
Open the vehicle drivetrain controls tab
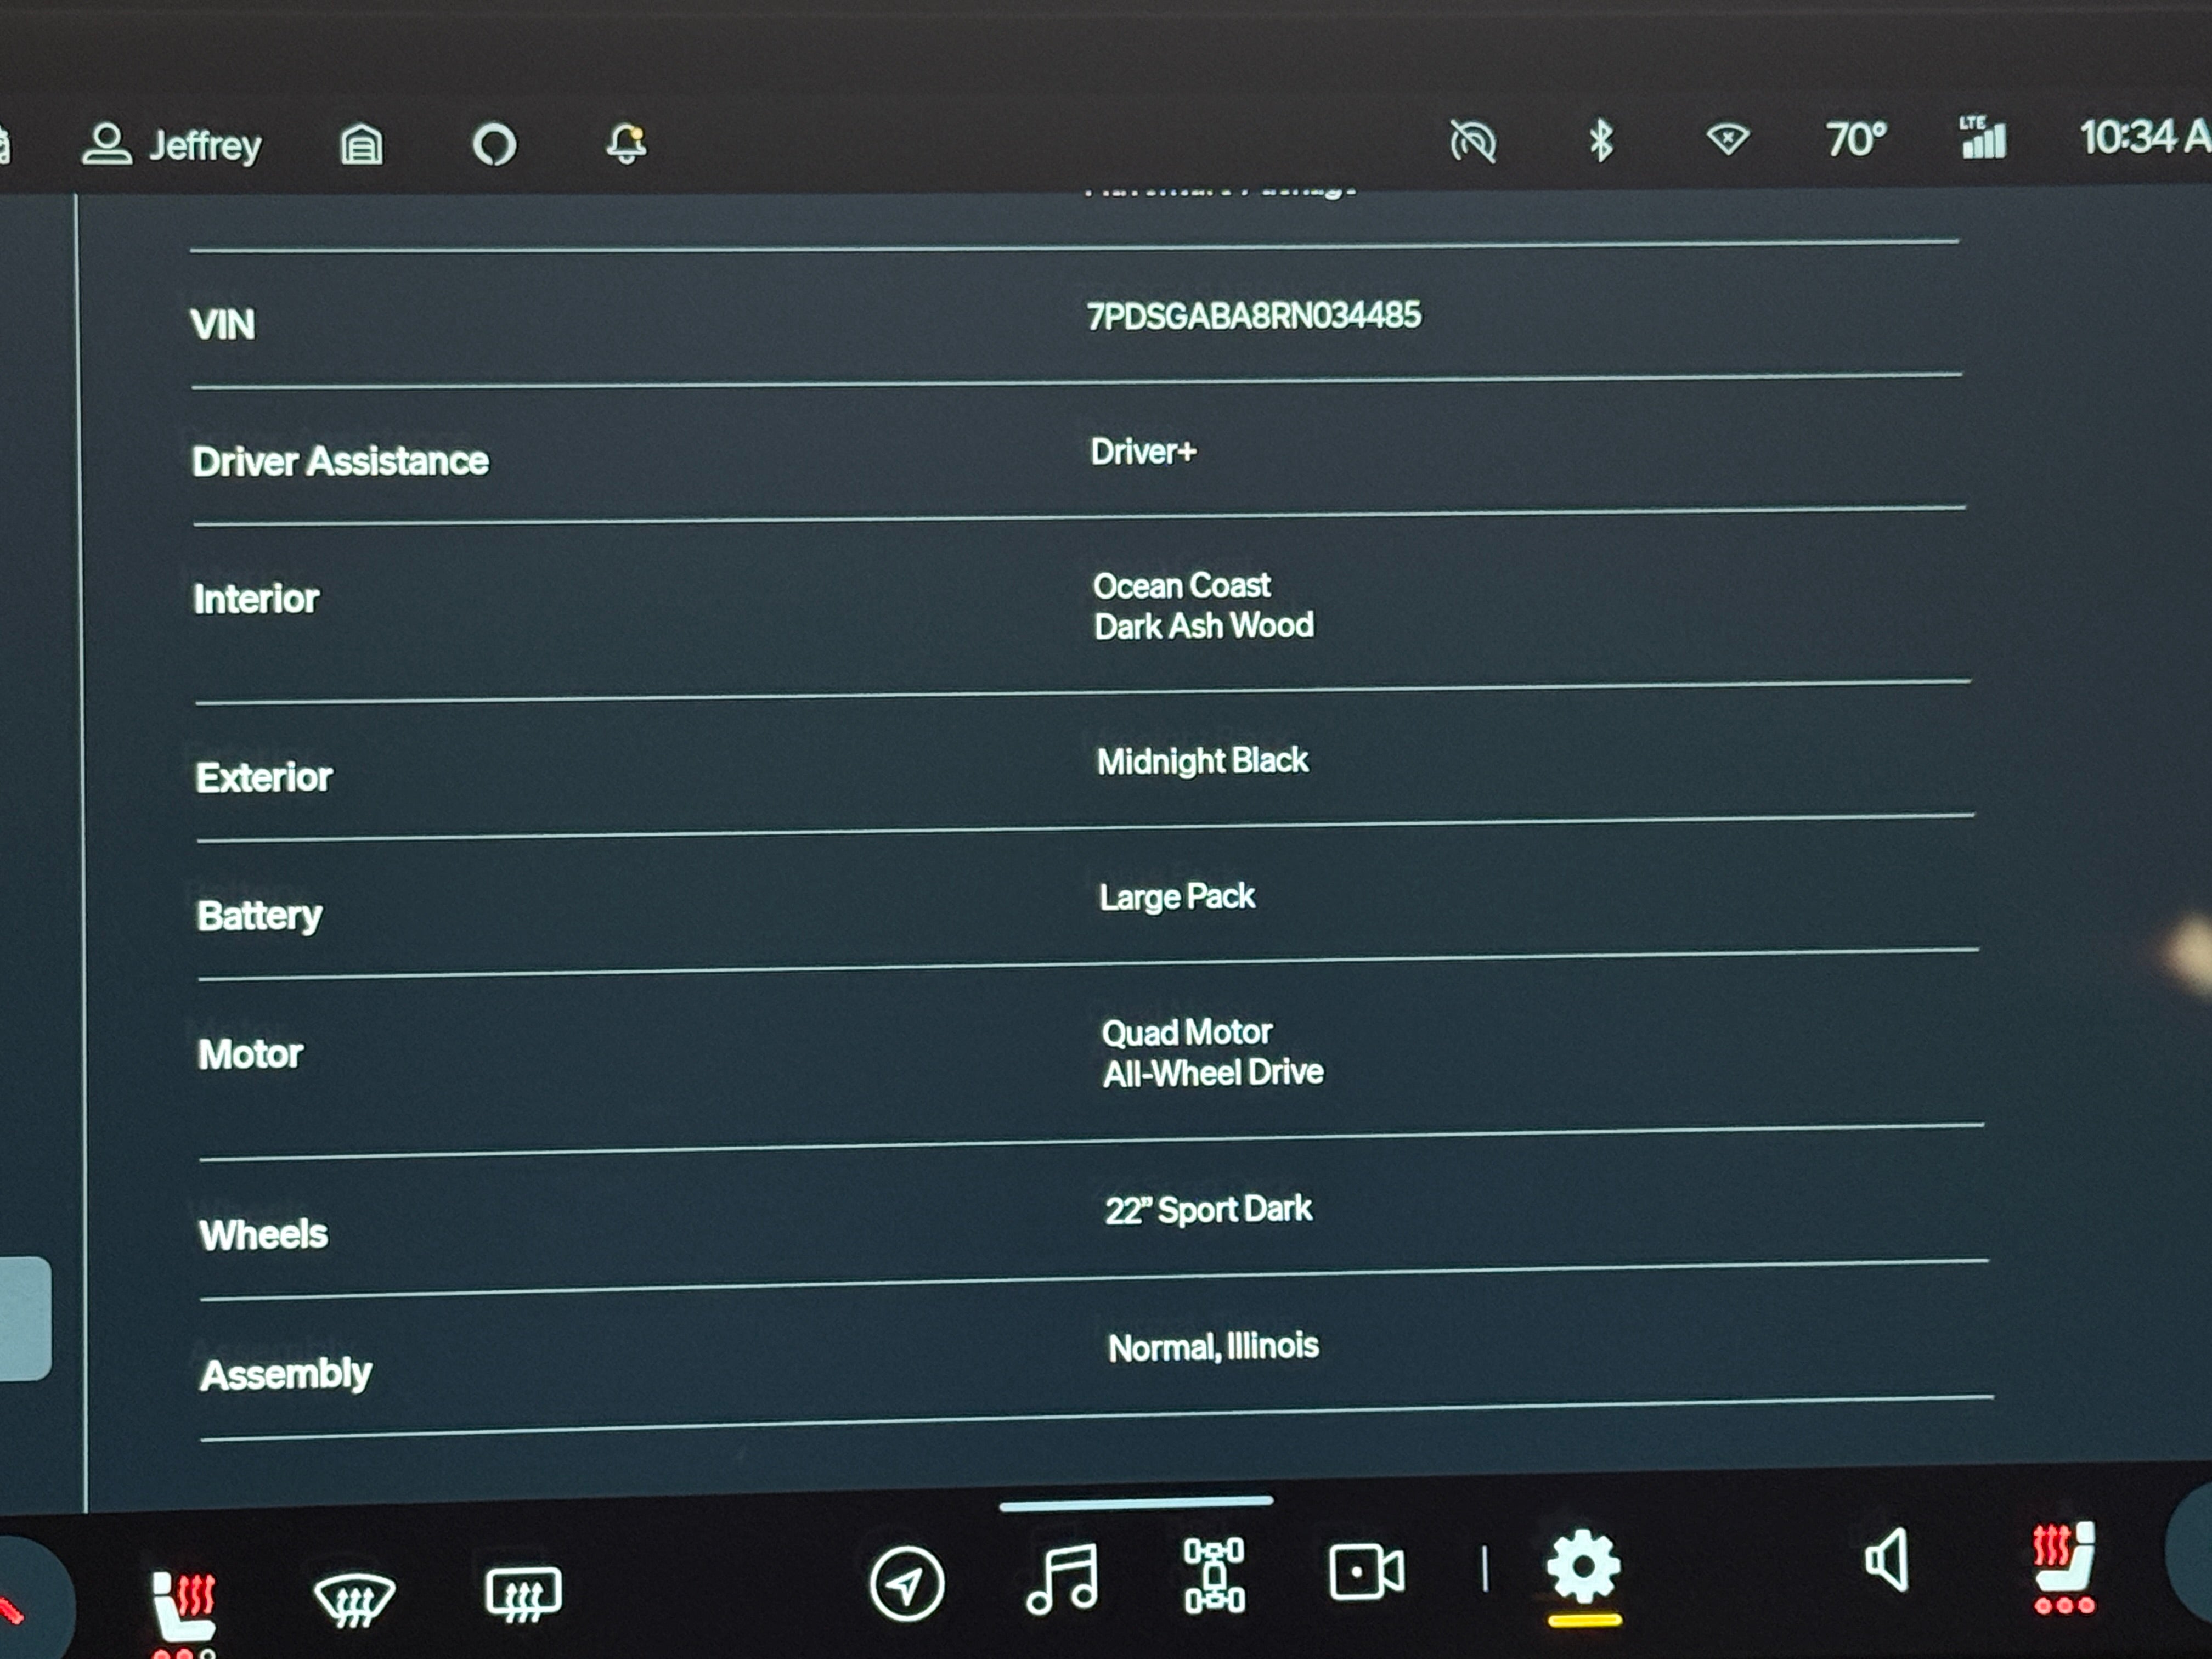click(x=1214, y=1575)
